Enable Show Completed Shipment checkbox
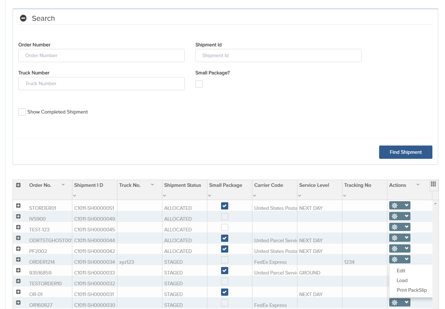The height and width of the screenshot is (309, 445). 22,112
